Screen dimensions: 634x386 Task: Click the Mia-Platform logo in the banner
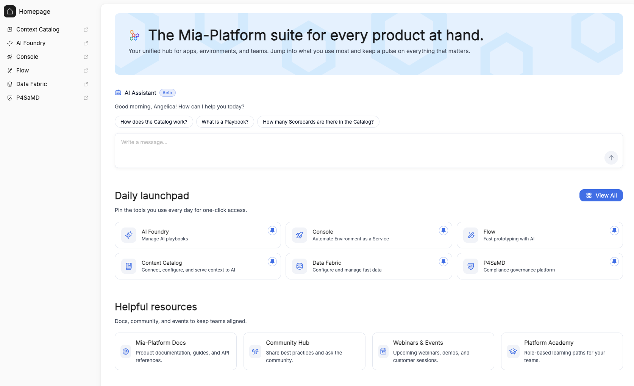pyautogui.click(x=134, y=35)
